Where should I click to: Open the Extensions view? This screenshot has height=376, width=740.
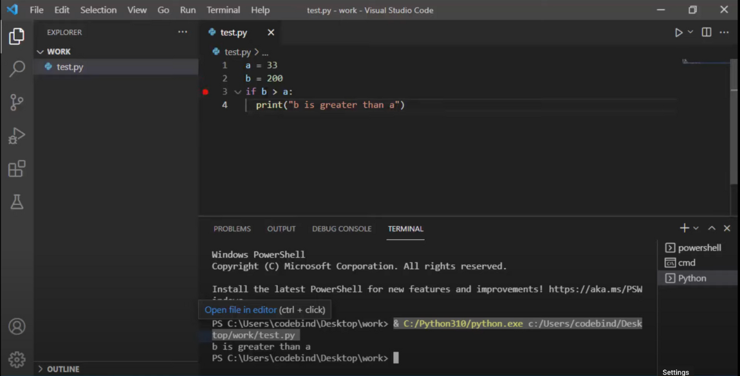coord(17,168)
